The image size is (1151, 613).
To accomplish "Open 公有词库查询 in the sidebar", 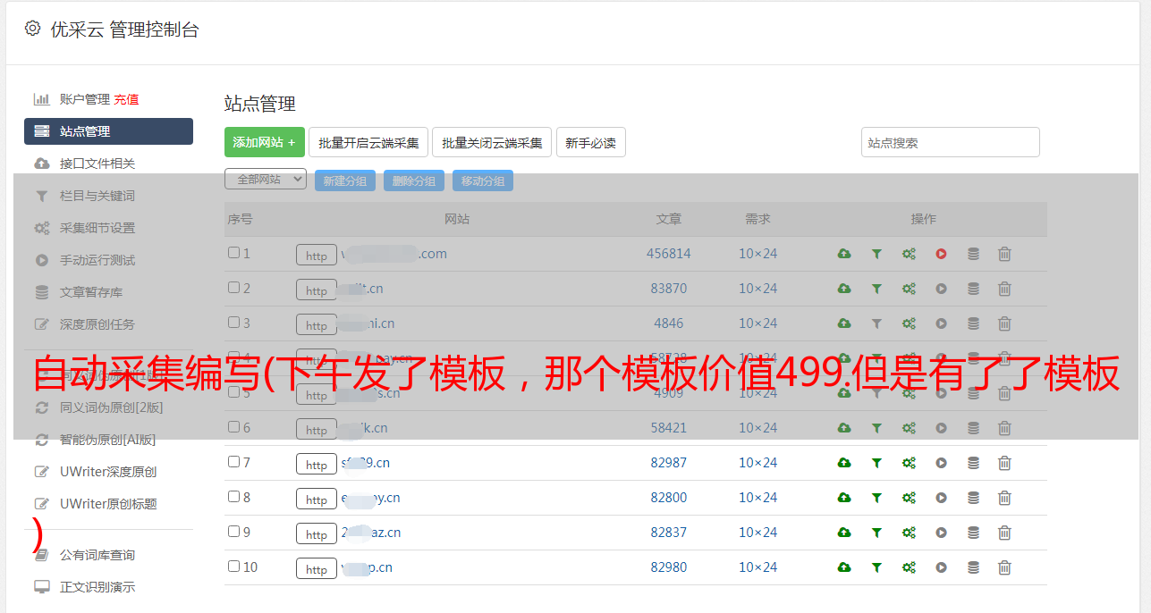I will 97,555.
